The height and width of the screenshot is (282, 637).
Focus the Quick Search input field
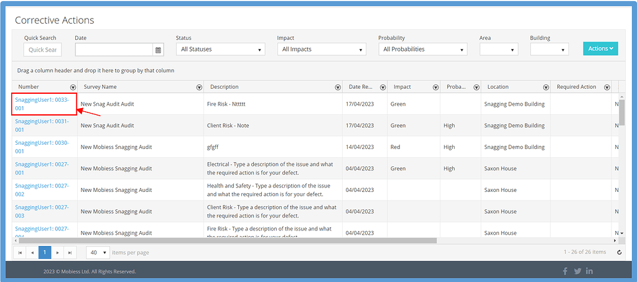[x=43, y=50]
